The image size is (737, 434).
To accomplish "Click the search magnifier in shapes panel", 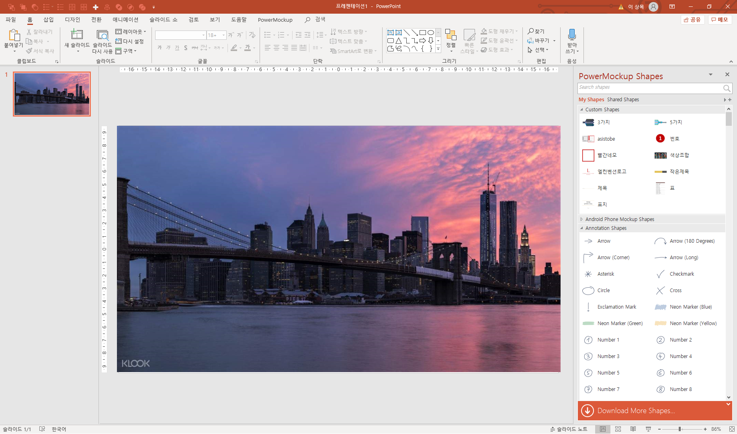I will tap(727, 88).
